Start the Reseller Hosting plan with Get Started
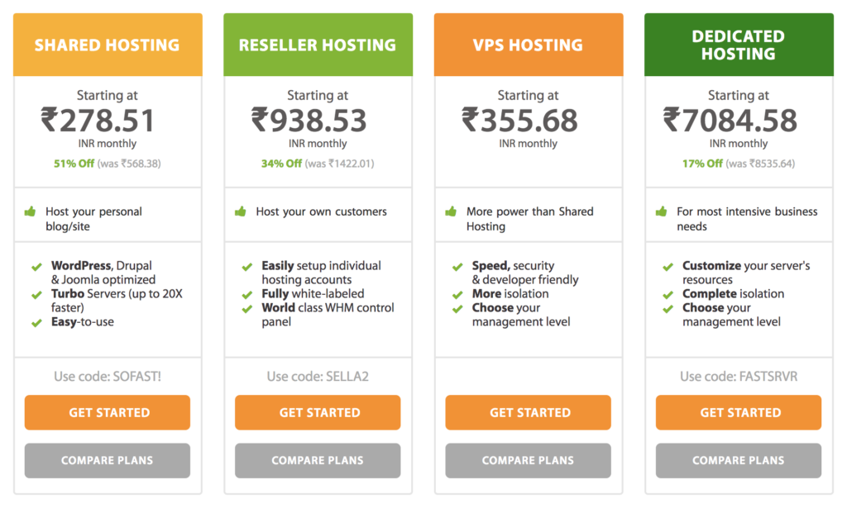 (318, 412)
